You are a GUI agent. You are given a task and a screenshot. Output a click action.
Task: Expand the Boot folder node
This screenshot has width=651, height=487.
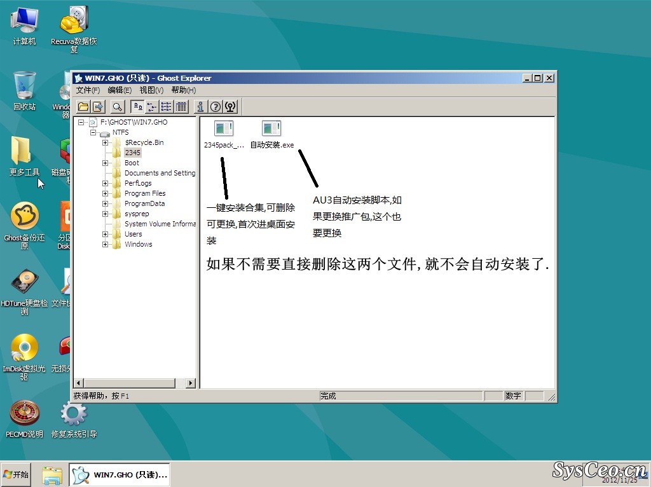pyautogui.click(x=105, y=163)
